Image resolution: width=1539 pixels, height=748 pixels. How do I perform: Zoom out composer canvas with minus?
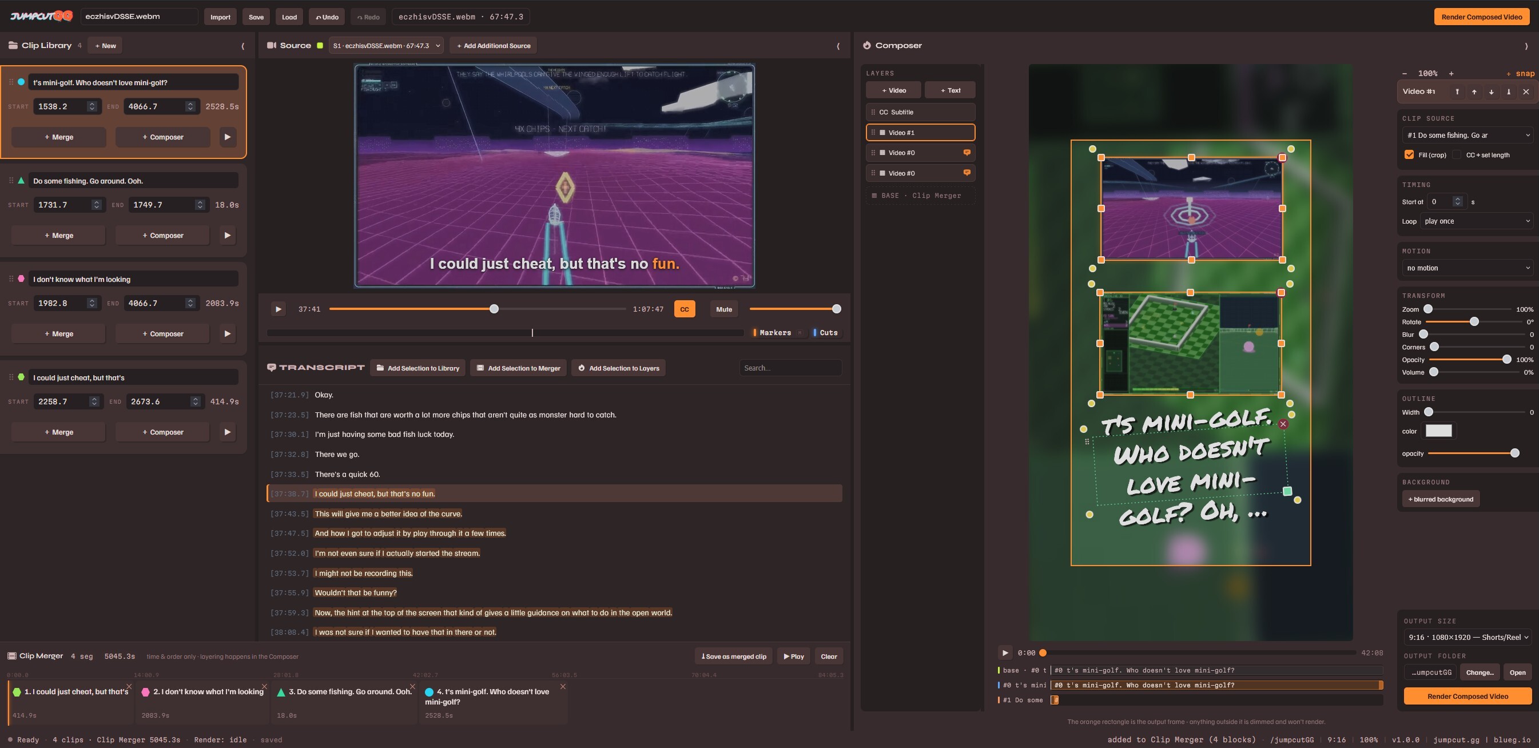click(1405, 74)
